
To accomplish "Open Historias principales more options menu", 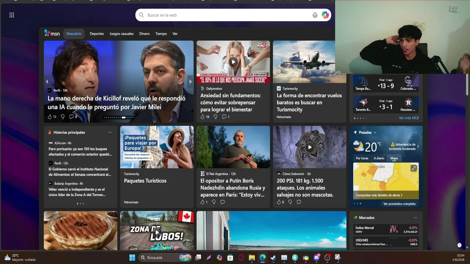I will pos(110,132).
